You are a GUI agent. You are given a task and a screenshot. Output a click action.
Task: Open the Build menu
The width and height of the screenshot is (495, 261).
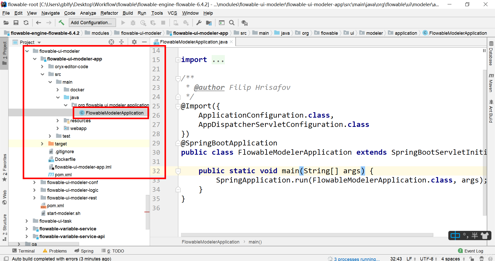(x=128, y=13)
